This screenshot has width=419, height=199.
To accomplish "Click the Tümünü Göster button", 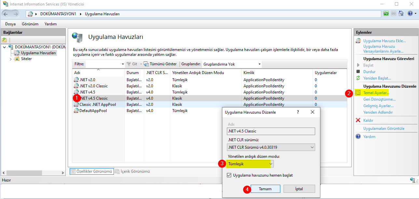I will pos(161,64).
